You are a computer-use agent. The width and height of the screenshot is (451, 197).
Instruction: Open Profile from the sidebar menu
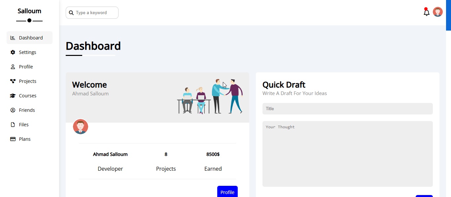pyautogui.click(x=29, y=67)
